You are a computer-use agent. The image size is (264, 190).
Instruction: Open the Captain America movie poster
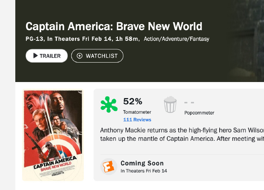53,135
